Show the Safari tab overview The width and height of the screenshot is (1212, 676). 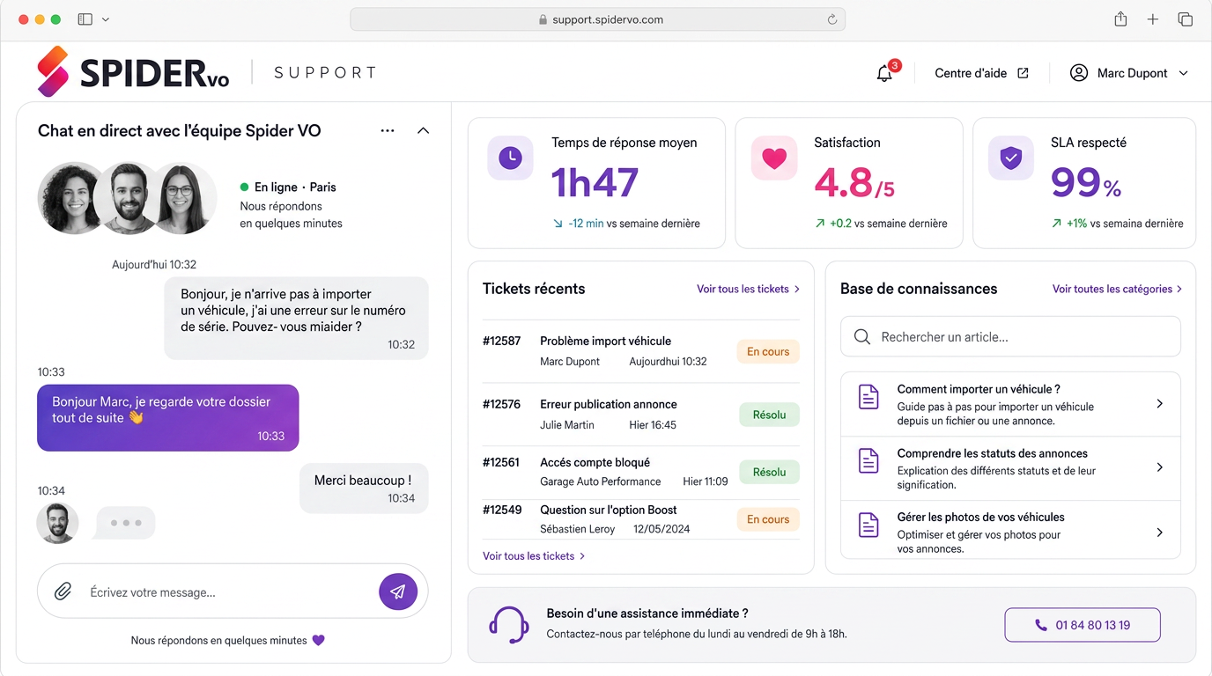(x=1185, y=19)
